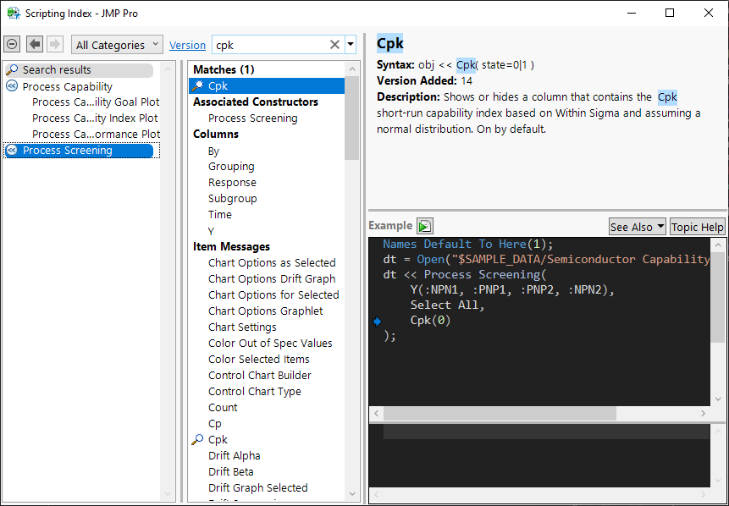Select Chart Options Drift Graph message
Screen dimensions: 729x506
[272, 279]
